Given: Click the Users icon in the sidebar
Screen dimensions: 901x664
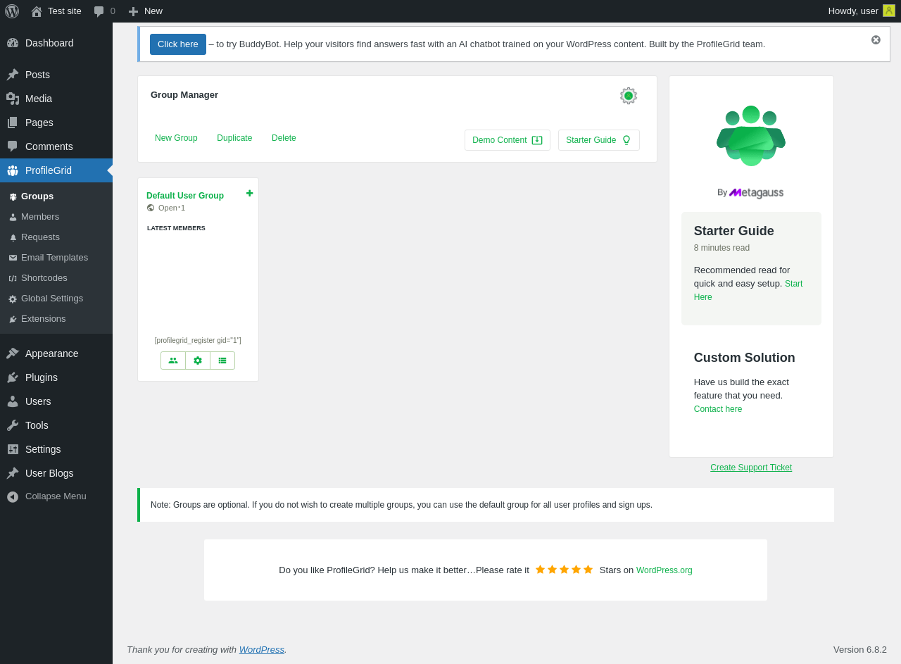Looking at the screenshot, I should tap(13, 401).
